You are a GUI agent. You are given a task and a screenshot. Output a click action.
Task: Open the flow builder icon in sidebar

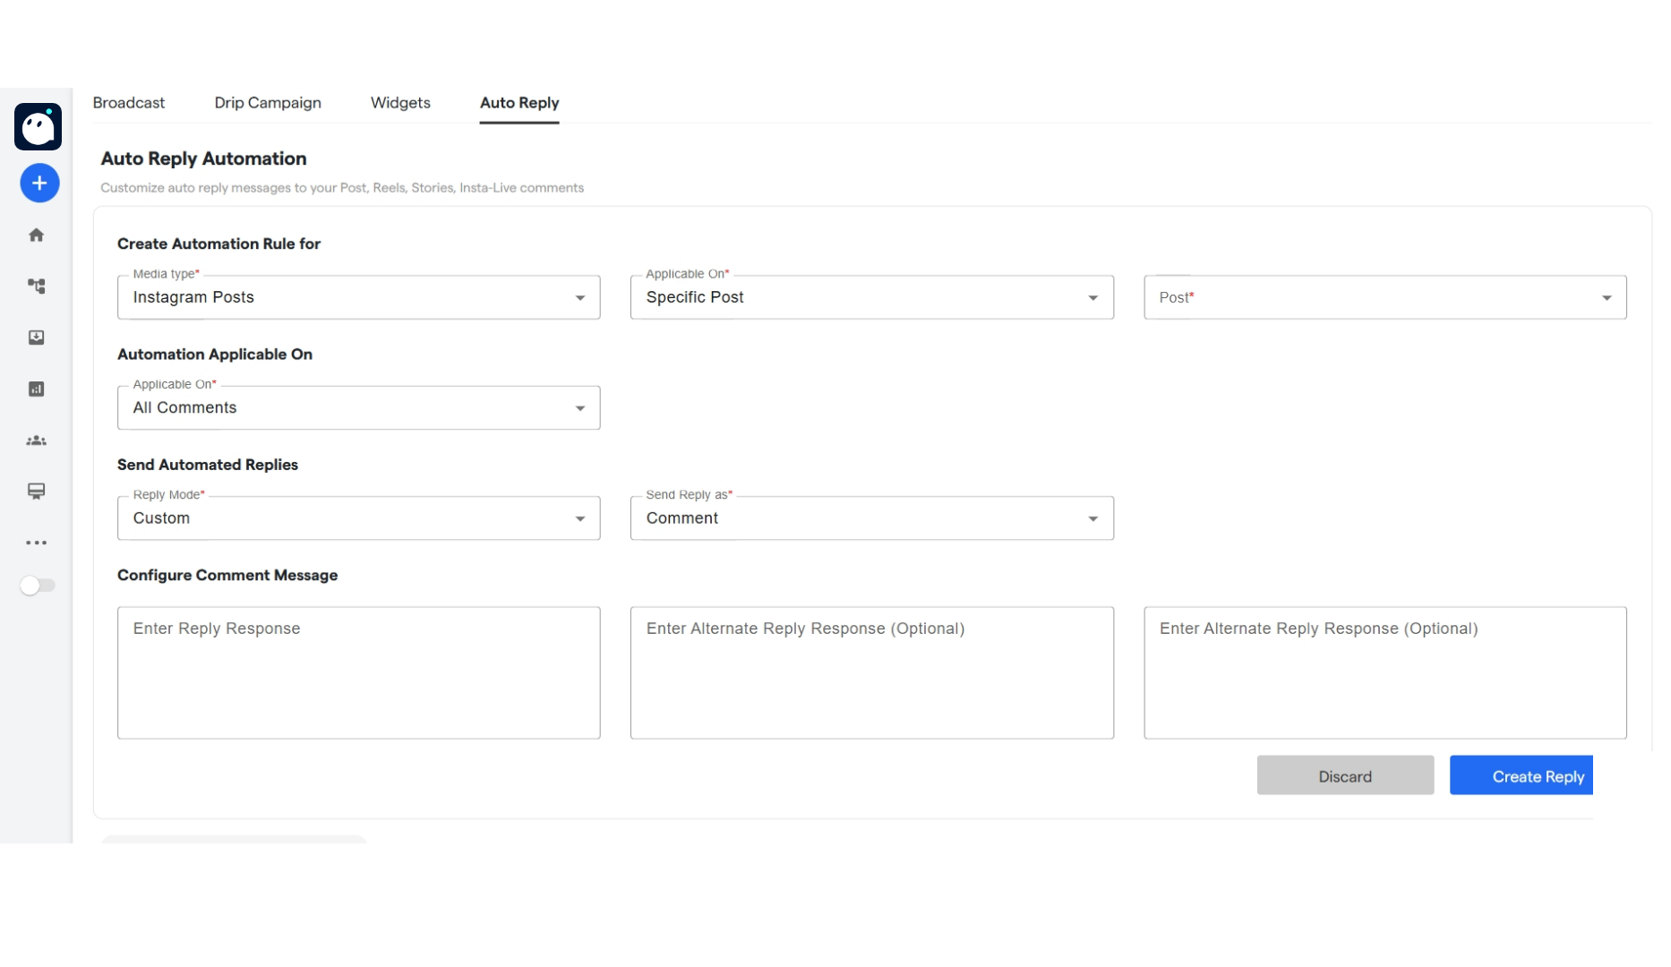click(x=36, y=286)
